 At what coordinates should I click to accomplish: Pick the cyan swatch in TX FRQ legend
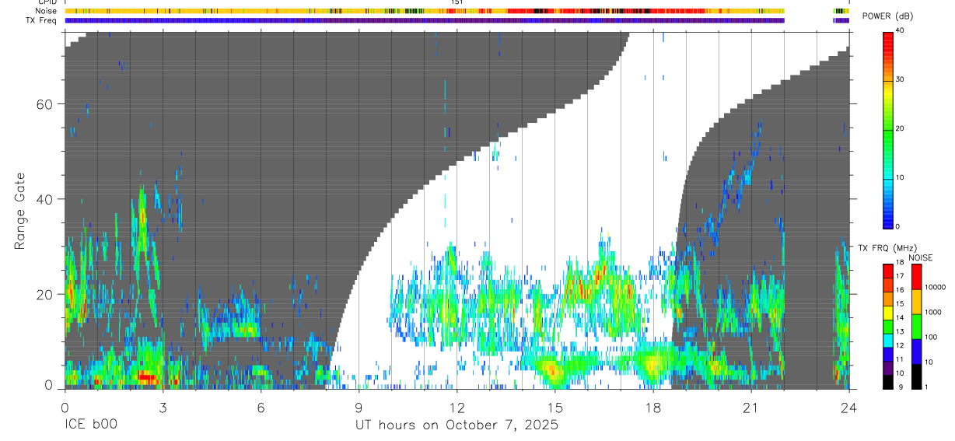tap(888, 341)
